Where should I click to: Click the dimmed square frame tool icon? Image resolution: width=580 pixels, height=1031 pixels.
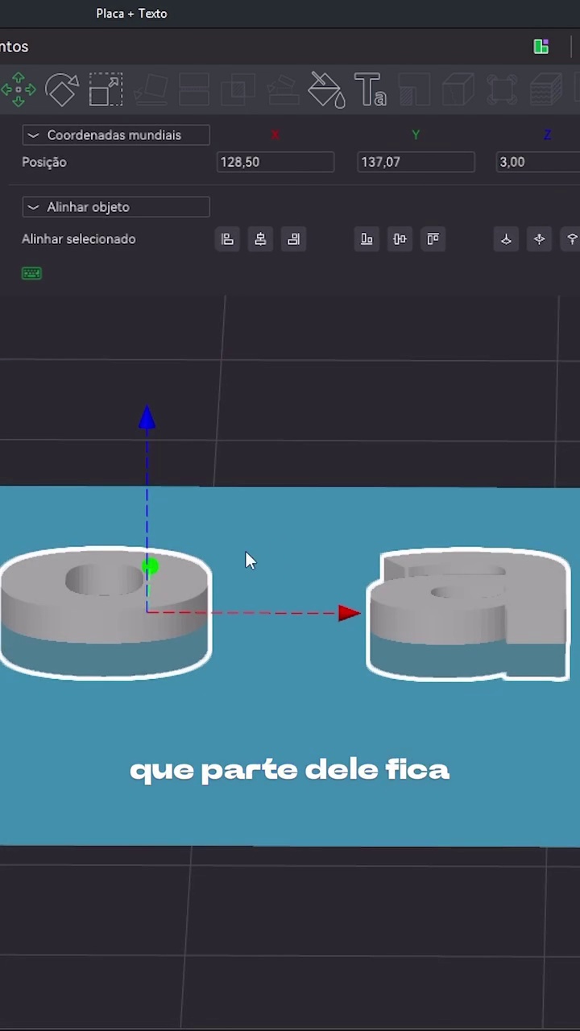coord(502,89)
